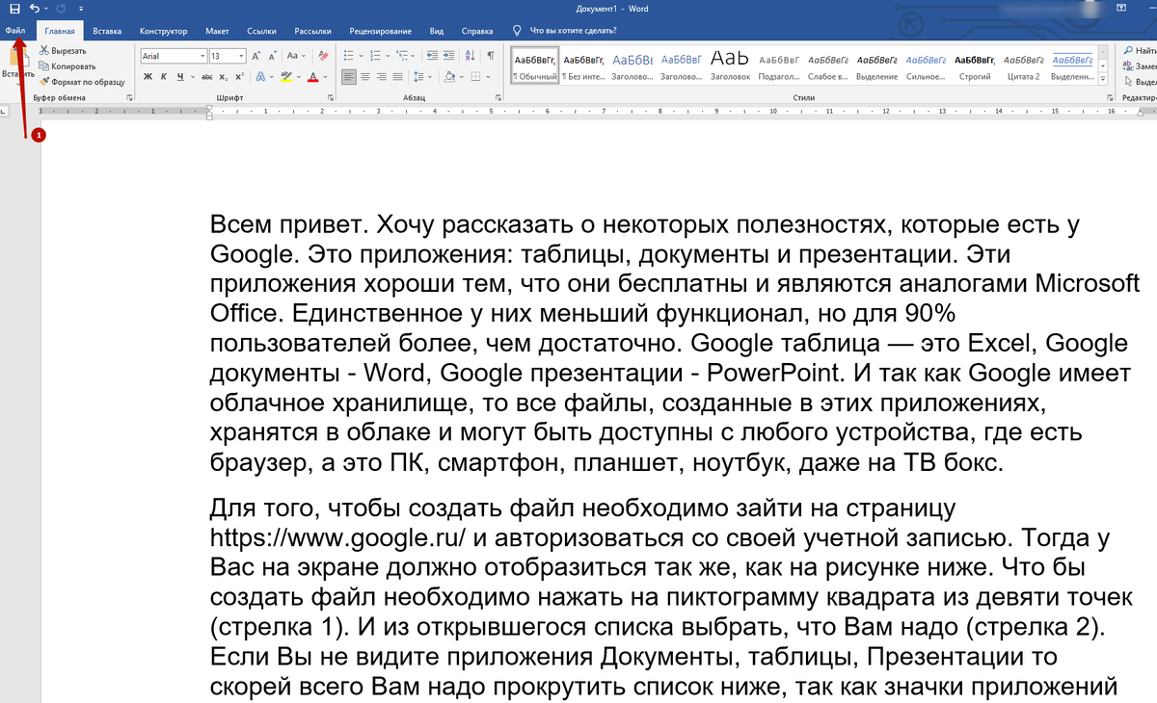The height and width of the screenshot is (703, 1157).
Task: Apply red font color button
Action: (312, 77)
